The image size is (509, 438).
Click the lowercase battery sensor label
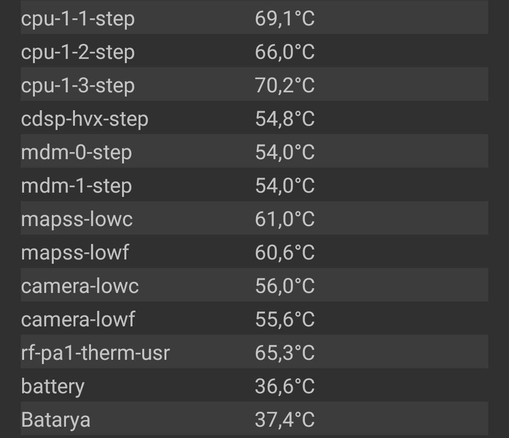coord(53,387)
